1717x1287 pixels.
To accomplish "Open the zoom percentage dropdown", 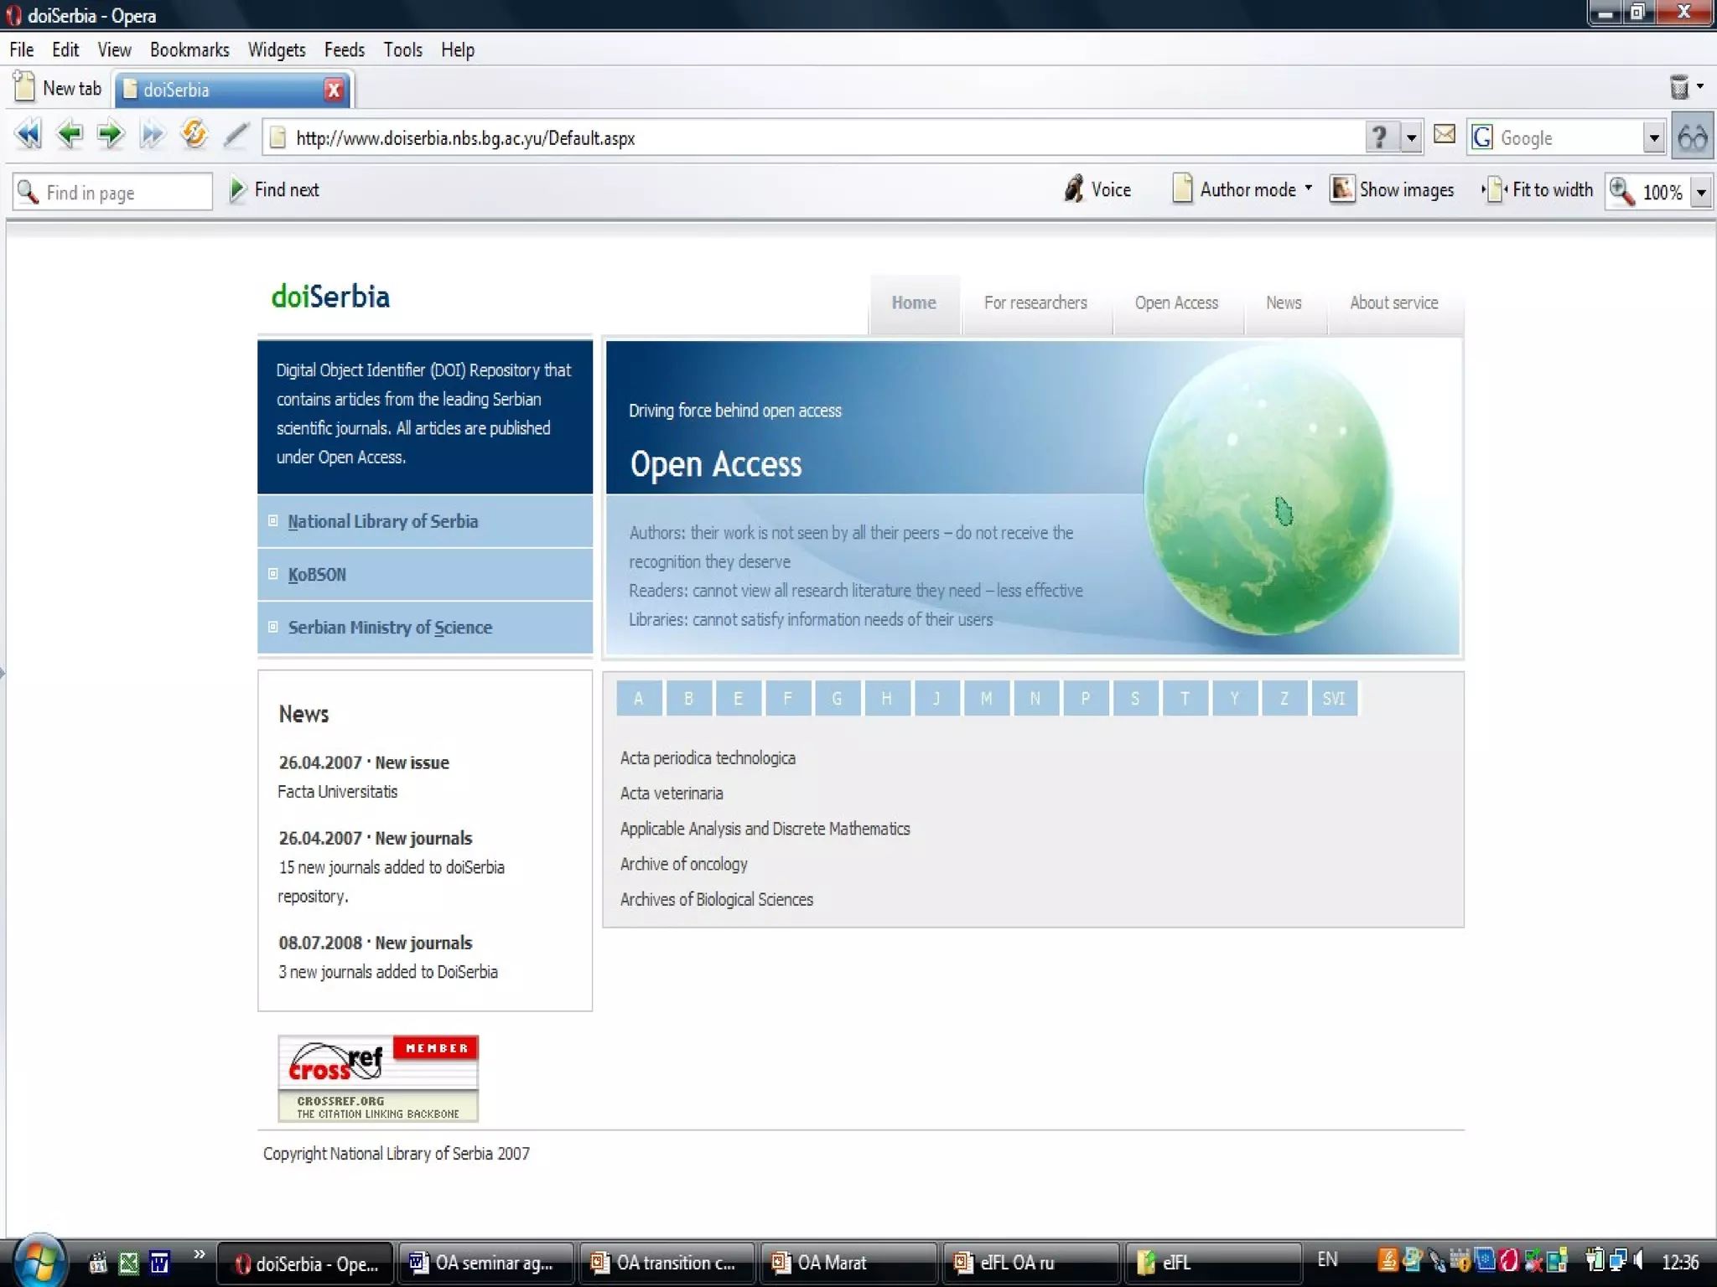I will (1701, 193).
